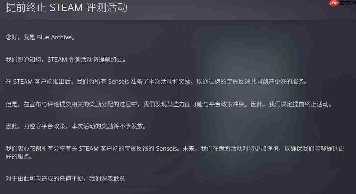Select Senseis before 未来 in thanks paragraph
This screenshot has height=194, width=356.
click(166, 149)
